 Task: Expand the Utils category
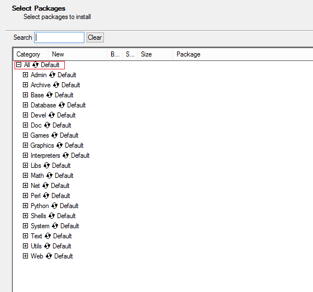(25, 246)
